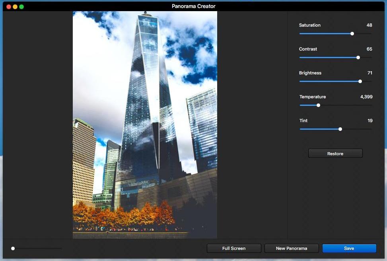The width and height of the screenshot is (387, 261).
Task: Close the Panorama Creator window
Action: (x=9, y=7)
